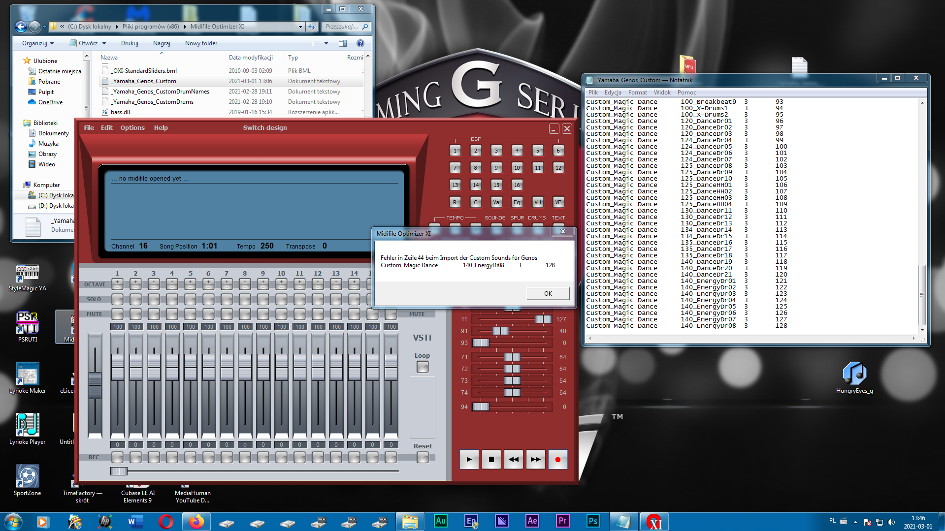Click the octave stepper for channel 2

pyautogui.click(x=135, y=284)
